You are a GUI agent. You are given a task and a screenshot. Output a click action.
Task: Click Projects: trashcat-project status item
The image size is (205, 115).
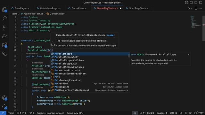(50, 113)
